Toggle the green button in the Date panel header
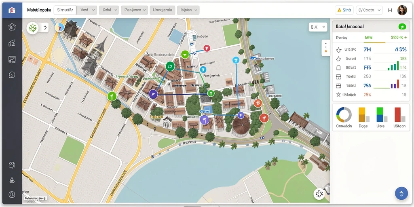The image size is (414, 207). 402,26
